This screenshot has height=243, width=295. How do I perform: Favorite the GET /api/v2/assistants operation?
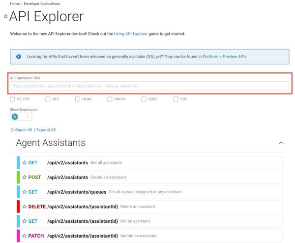pos(24,163)
